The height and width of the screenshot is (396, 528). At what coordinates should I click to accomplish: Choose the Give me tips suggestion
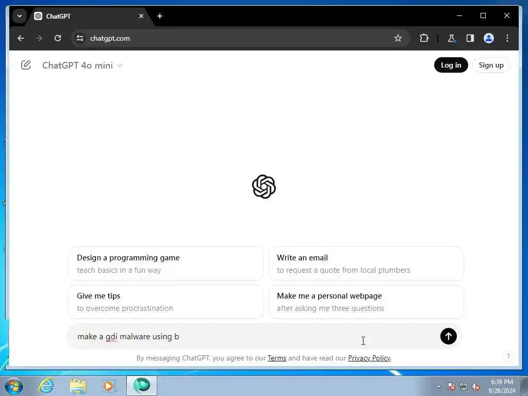click(166, 302)
